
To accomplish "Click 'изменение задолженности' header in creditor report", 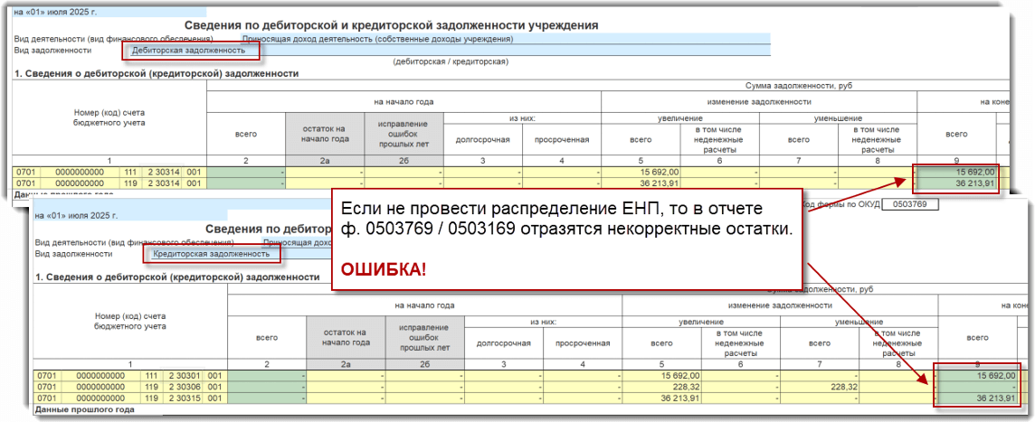I will coord(780,305).
